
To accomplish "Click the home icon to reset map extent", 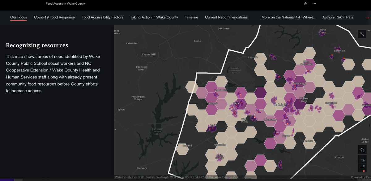I will click(362, 150).
